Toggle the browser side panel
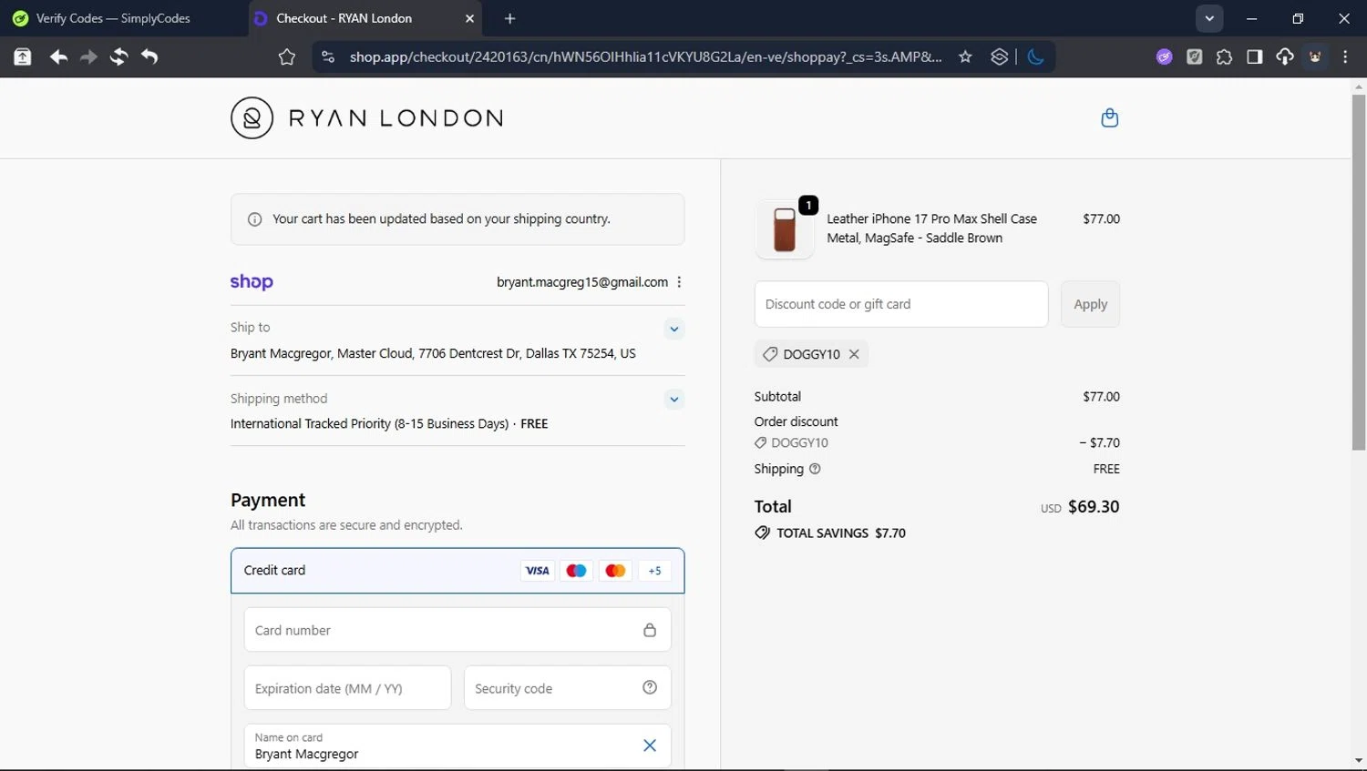Screen dimensions: 1367x771 coord(1254,56)
